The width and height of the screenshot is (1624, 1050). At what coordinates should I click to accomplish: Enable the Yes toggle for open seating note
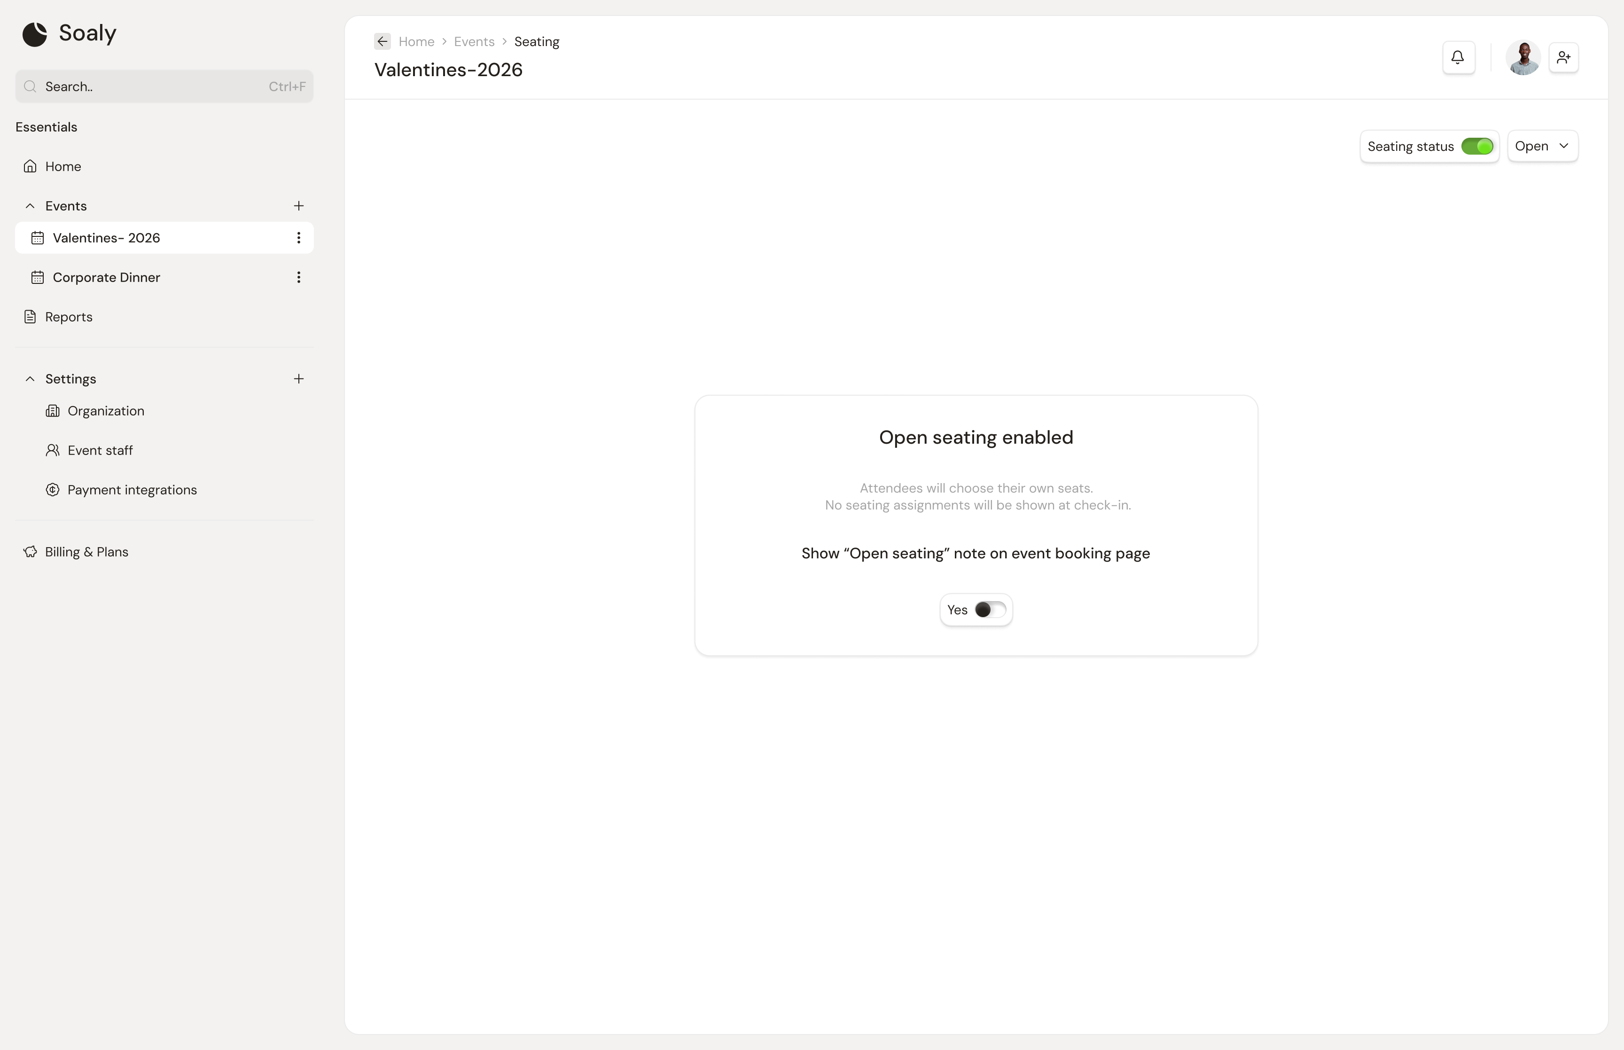(990, 610)
